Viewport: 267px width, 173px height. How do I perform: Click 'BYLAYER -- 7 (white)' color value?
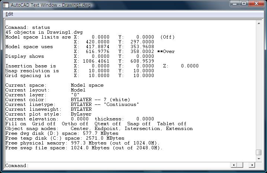tap(100, 100)
